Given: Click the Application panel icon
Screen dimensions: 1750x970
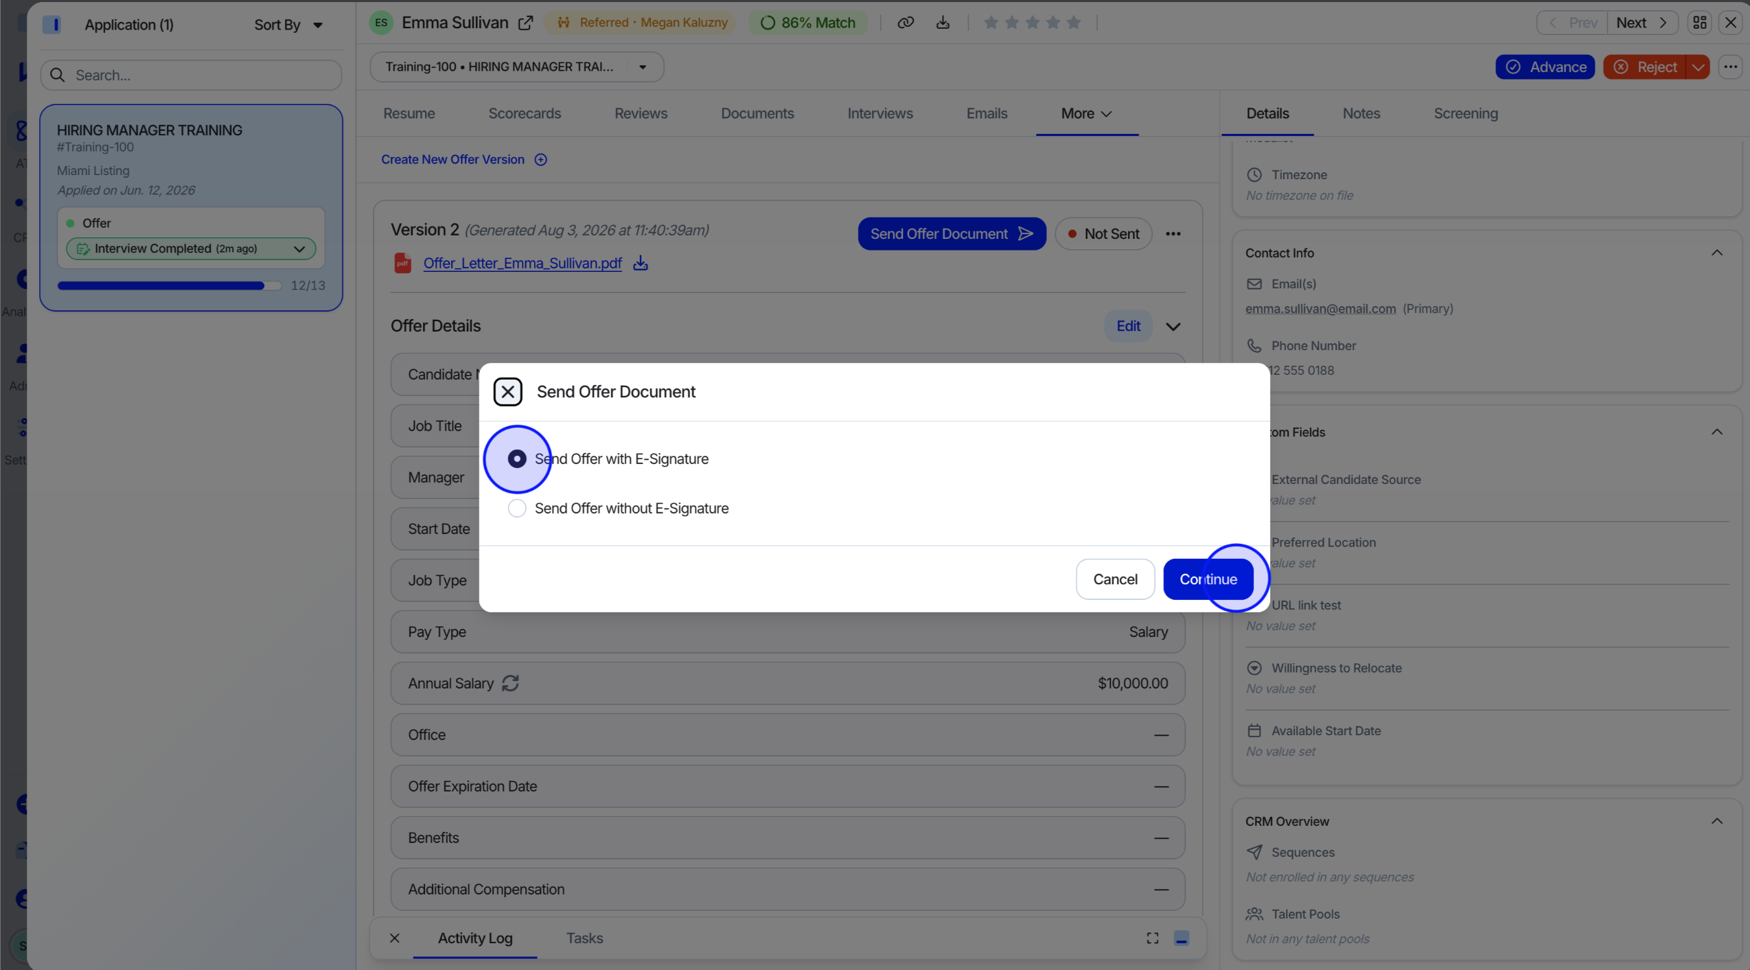Looking at the screenshot, I should pyautogui.click(x=52, y=25).
